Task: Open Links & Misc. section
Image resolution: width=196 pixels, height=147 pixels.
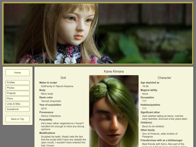Action: tap(17, 104)
